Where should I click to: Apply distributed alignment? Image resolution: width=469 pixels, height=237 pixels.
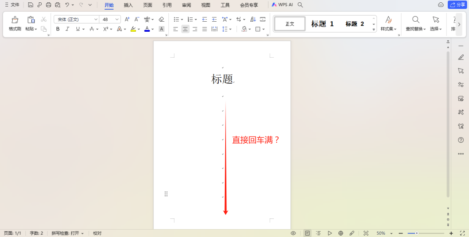point(214,29)
